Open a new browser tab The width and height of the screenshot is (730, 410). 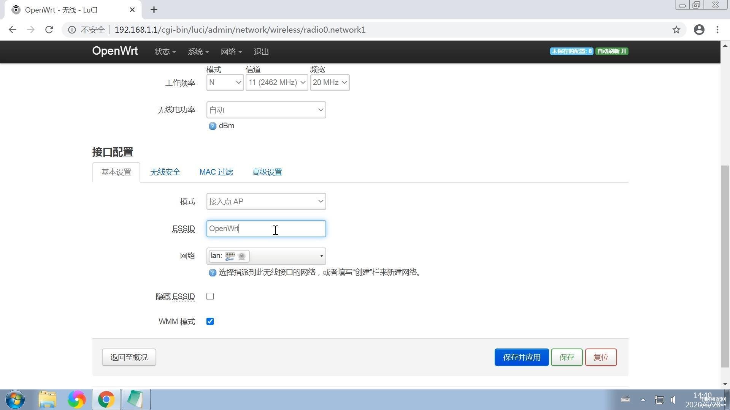[x=154, y=10]
